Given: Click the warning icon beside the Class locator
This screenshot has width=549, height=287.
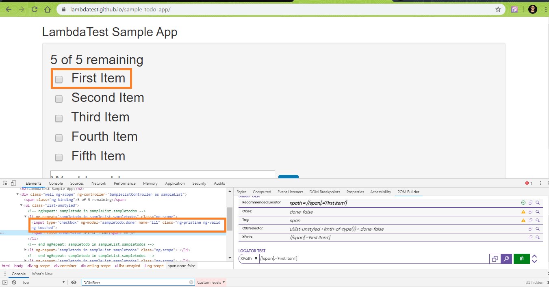Looking at the screenshot, I should coord(523,211).
